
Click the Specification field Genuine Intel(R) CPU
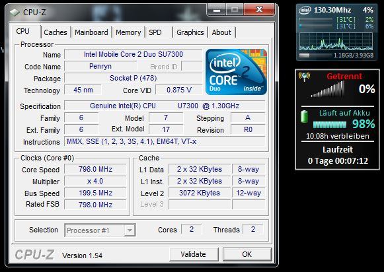[165, 106]
